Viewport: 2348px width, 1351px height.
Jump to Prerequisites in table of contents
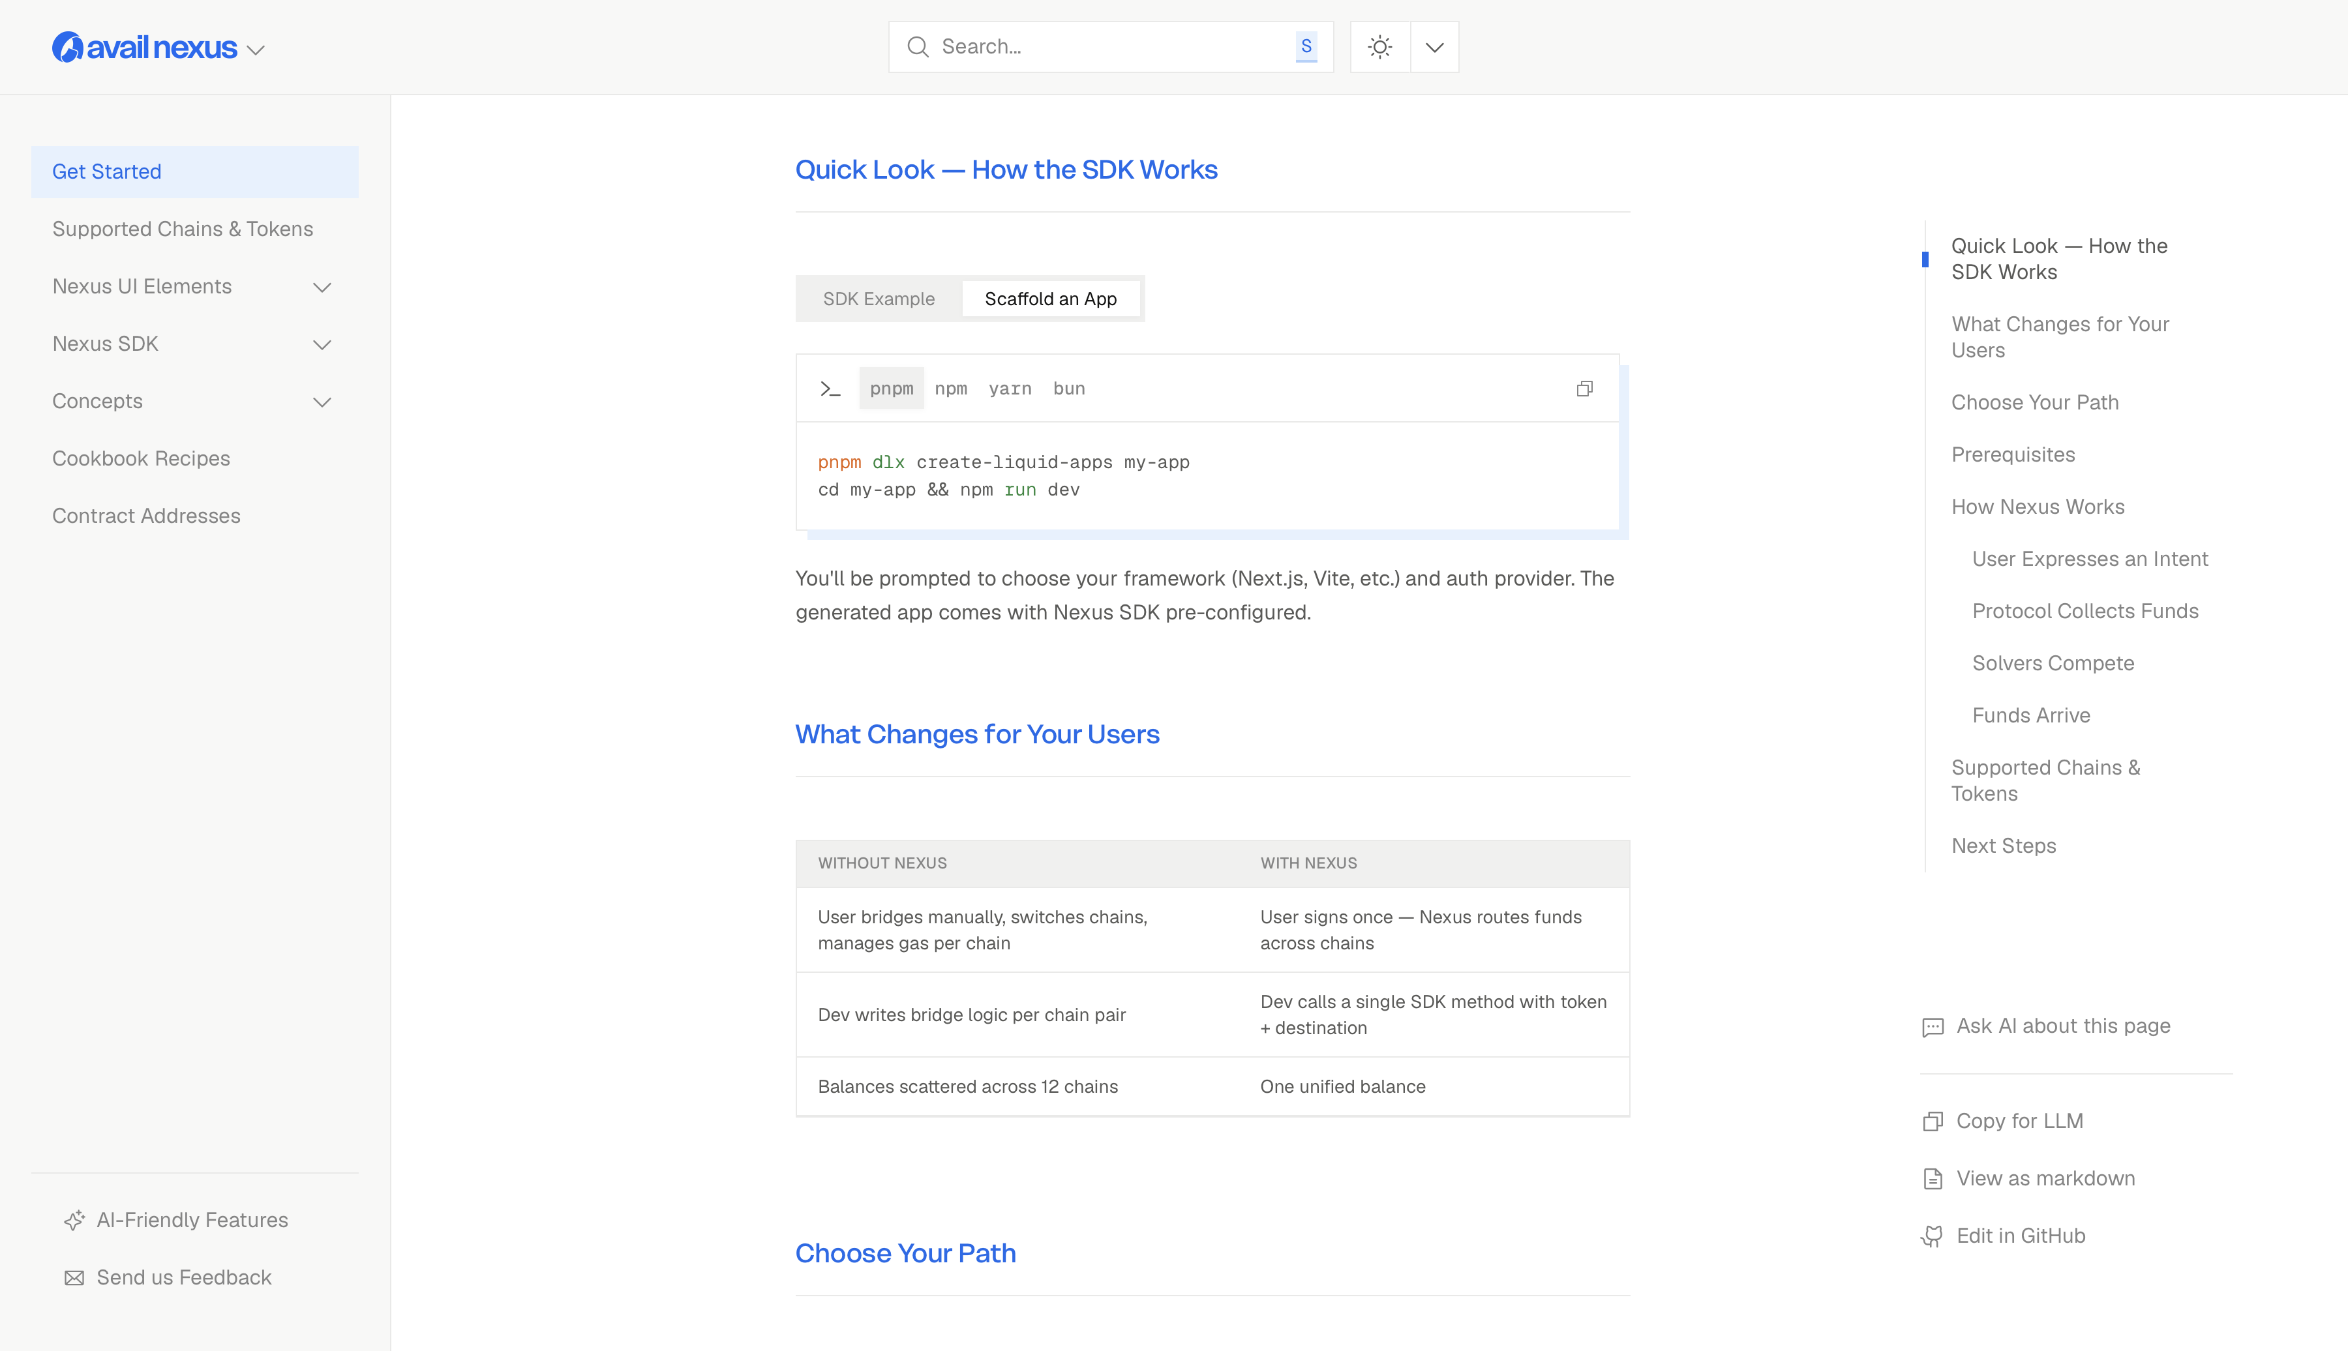2013,454
